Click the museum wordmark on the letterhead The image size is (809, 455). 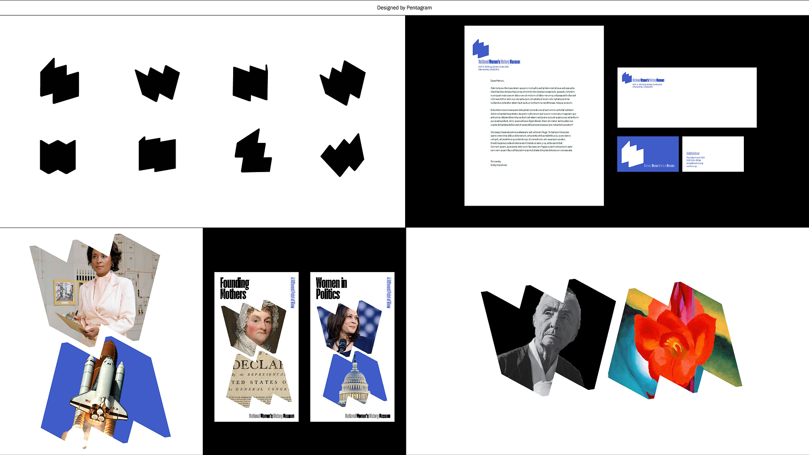pyautogui.click(x=499, y=62)
